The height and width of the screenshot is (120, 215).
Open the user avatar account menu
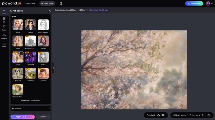pyautogui.click(x=209, y=3)
